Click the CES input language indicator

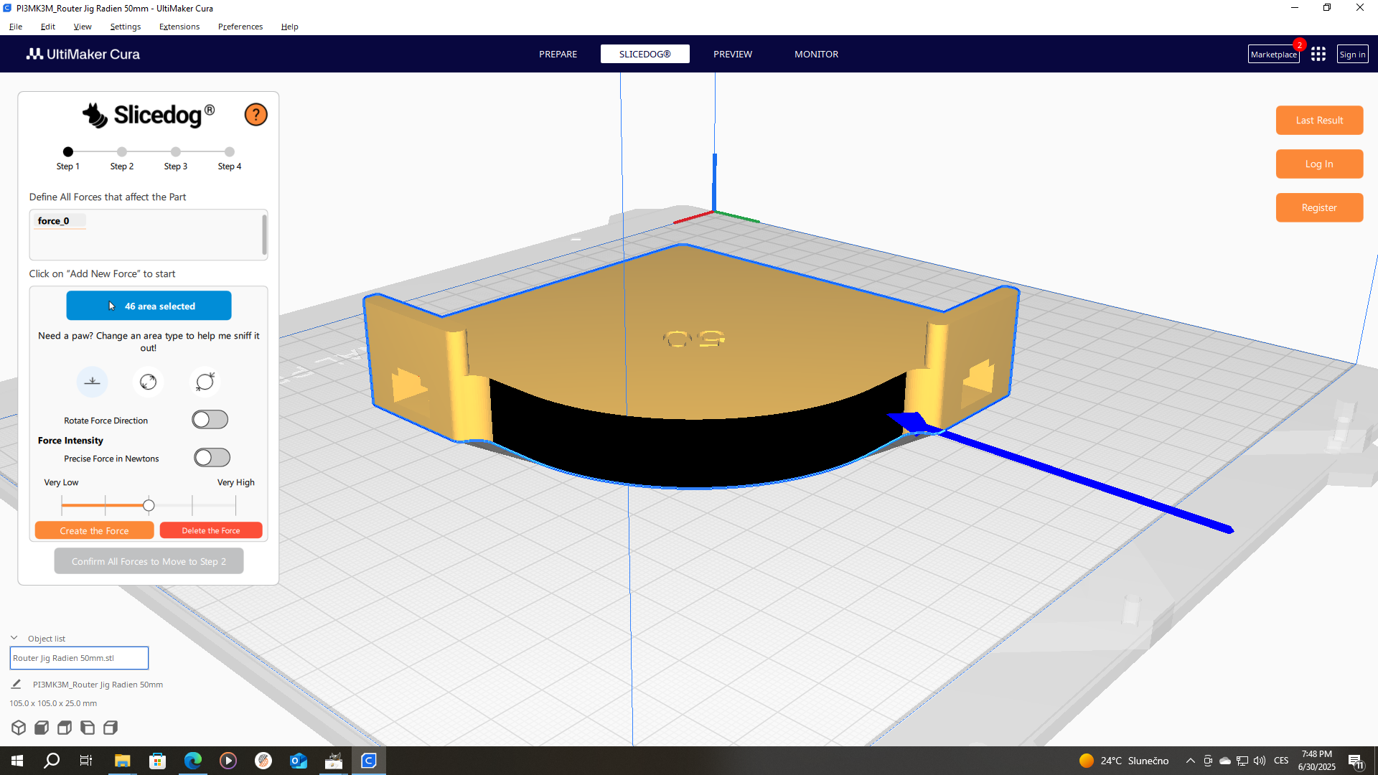tap(1281, 761)
